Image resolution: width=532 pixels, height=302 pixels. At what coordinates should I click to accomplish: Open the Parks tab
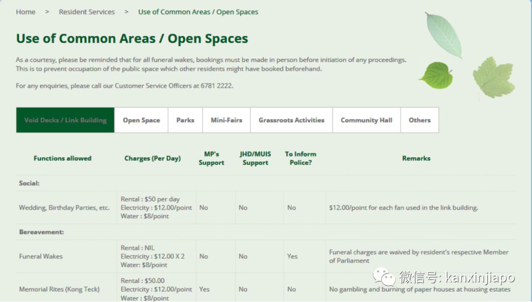185,120
